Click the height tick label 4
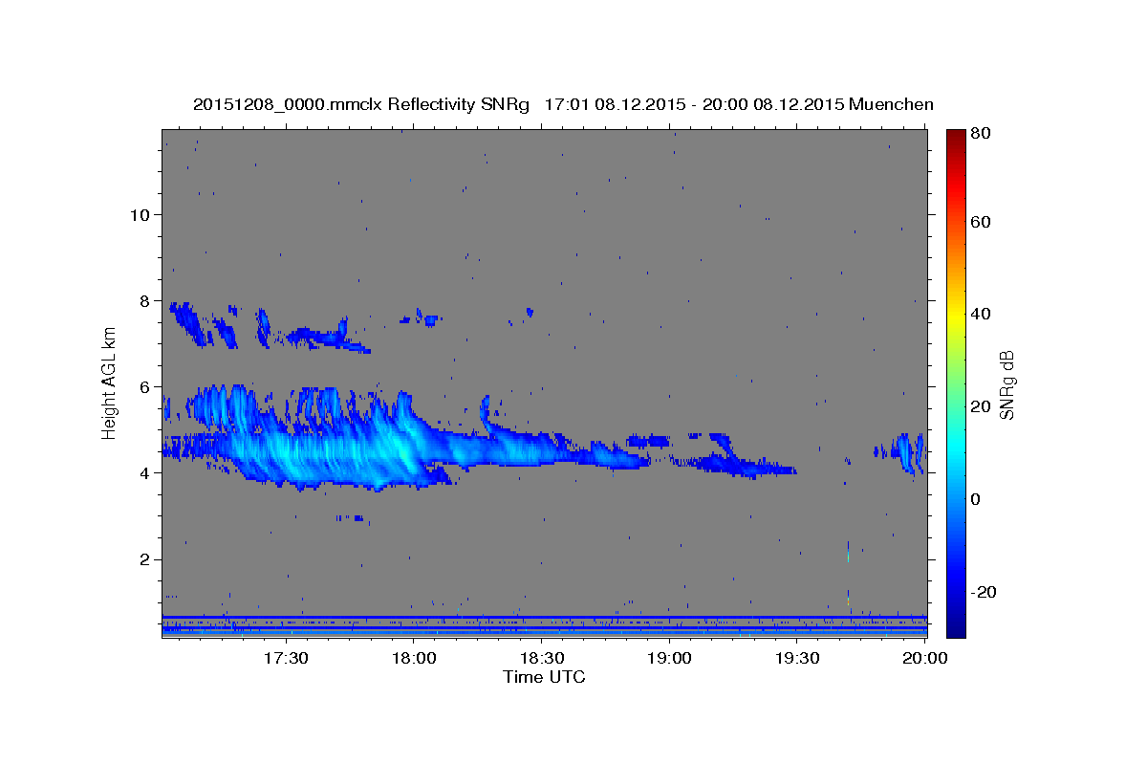 (x=145, y=472)
